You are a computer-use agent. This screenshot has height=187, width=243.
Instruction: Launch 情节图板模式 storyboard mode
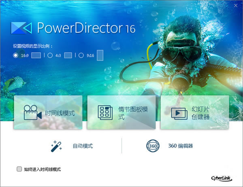122,113
